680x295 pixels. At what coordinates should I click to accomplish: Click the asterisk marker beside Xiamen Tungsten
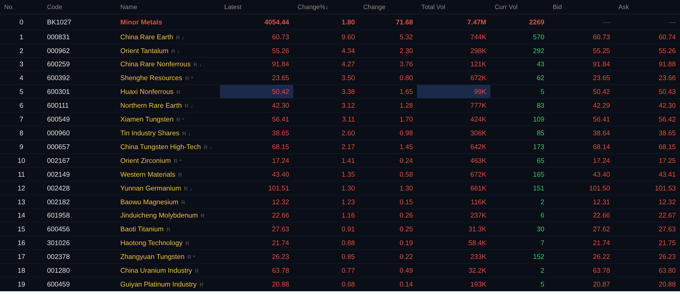183,120
